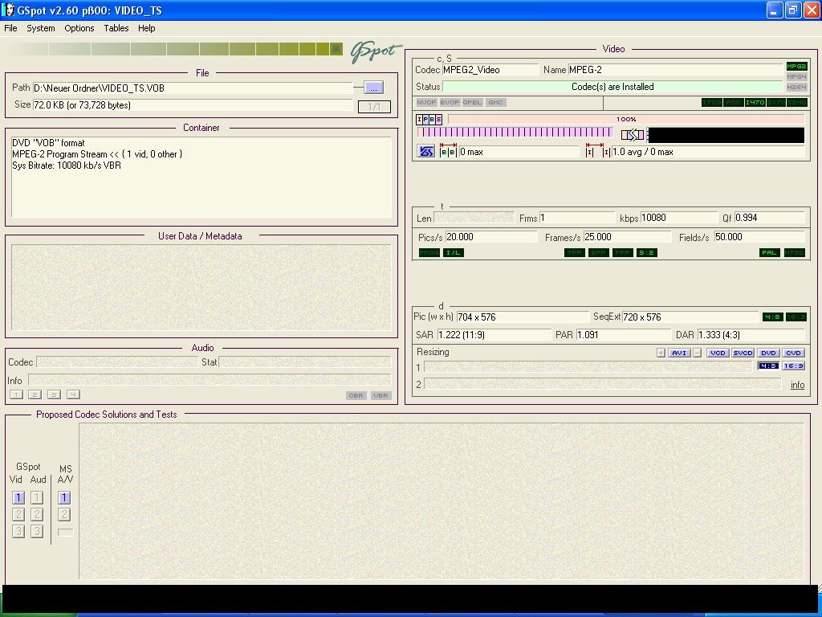This screenshot has height=617, width=822.
Task: Click the pink frame sequence bar
Action: tap(515, 133)
